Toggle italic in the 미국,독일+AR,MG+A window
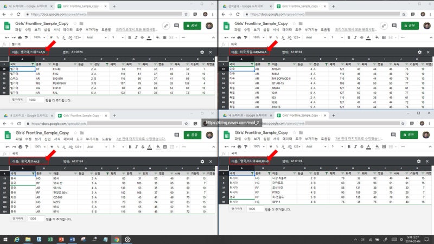The width and height of the screenshot is (434, 244). pyautogui.click(x=355, y=37)
